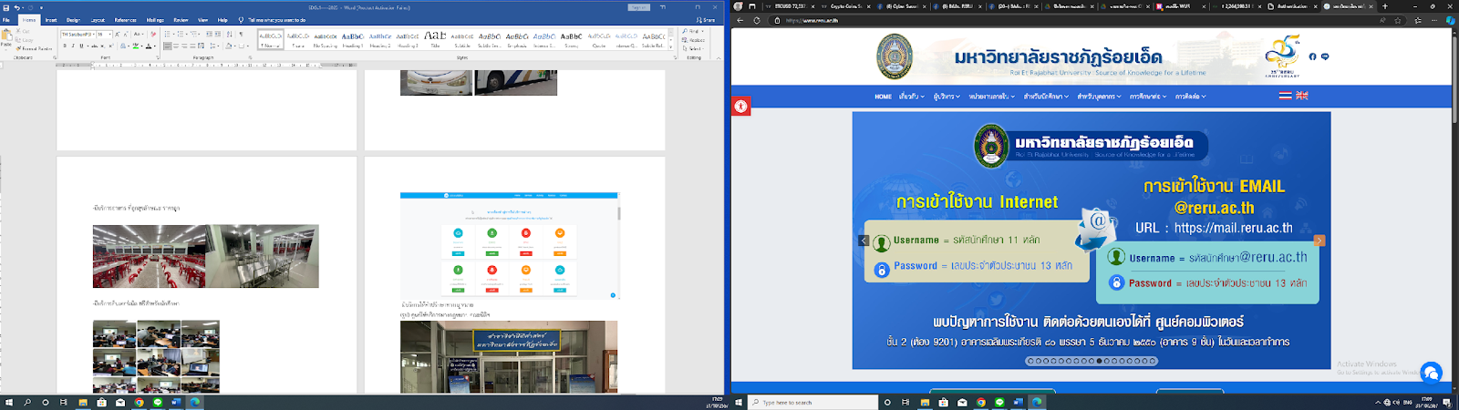Switch to the References ribbon tab

coord(126,20)
